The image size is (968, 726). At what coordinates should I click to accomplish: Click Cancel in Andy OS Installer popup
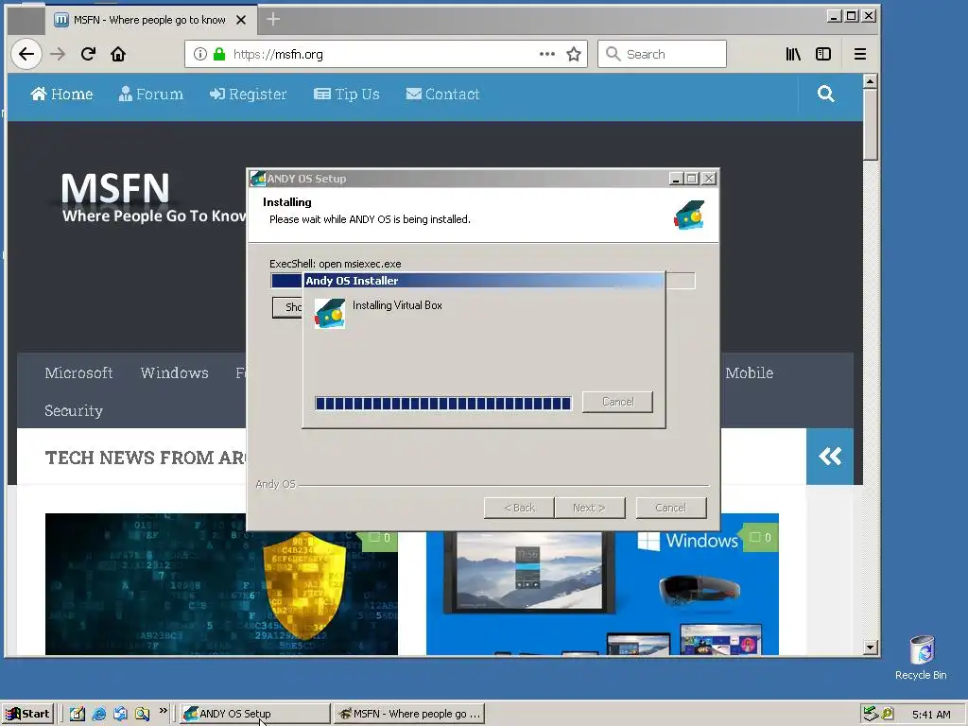(617, 402)
